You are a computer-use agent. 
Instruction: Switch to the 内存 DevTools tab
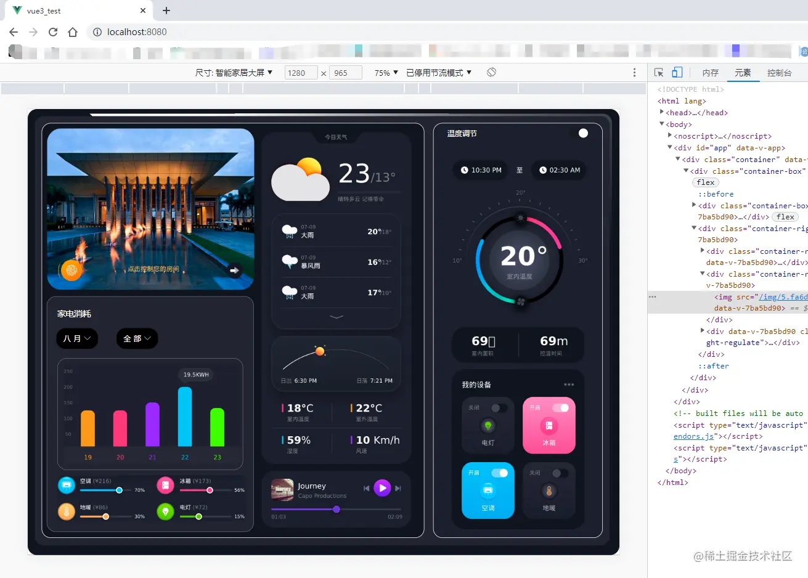coord(711,73)
